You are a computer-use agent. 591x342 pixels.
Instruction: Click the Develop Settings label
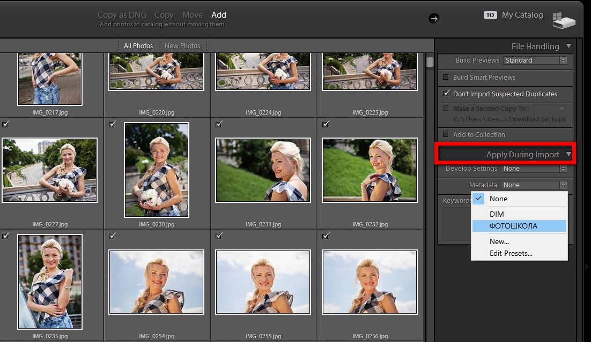(x=471, y=169)
